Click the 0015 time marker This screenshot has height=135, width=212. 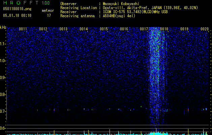(104, 29)
